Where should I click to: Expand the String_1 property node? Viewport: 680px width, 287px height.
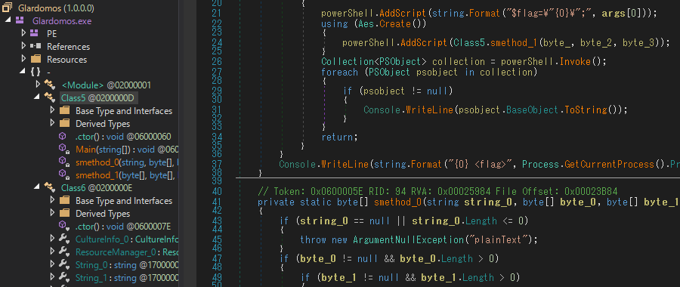tap(52, 277)
